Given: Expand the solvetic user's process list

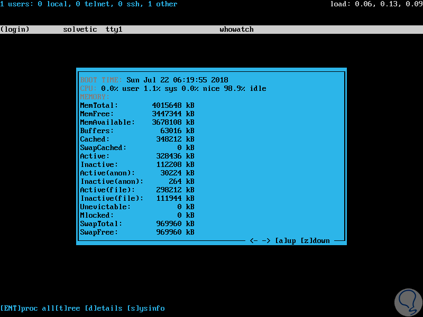Looking at the screenshot, I should tap(79, 29).
